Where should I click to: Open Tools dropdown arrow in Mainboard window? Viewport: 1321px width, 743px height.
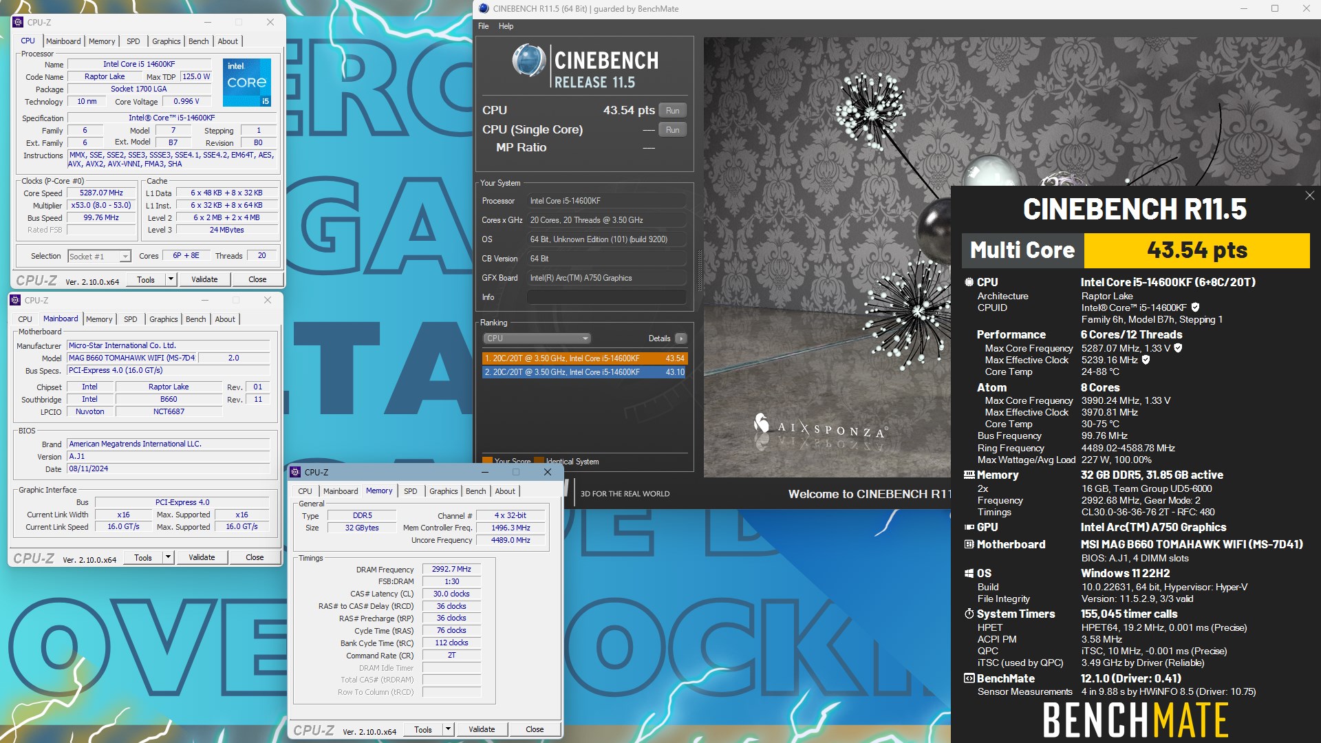point(168,557)
